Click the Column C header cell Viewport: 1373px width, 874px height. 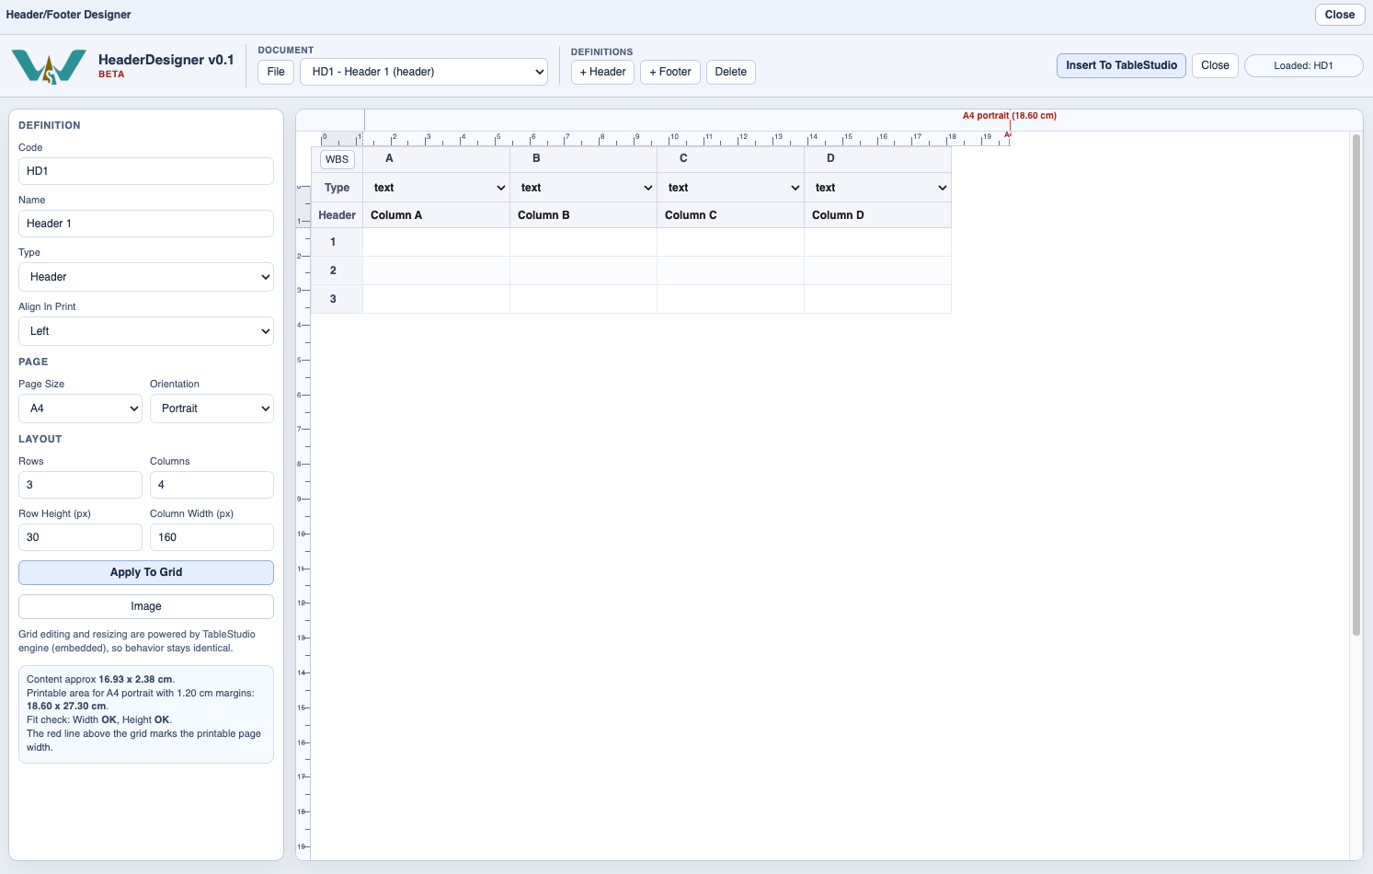pos(731,215)
